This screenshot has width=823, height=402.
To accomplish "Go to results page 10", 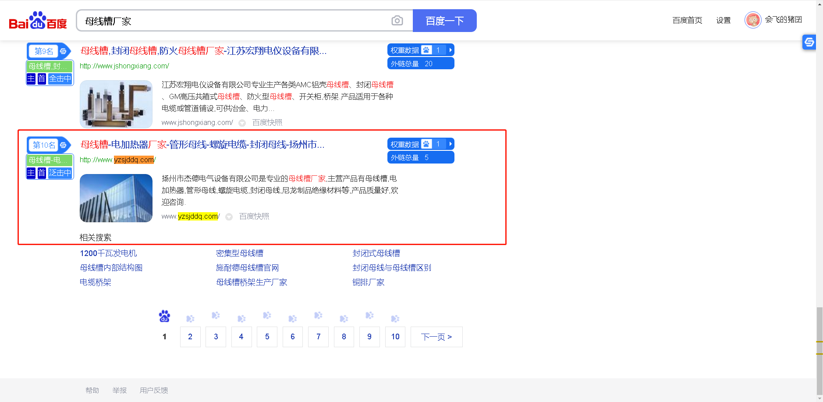I will coord(395,337).
